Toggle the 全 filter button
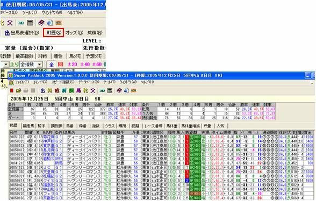This screenshot has width=316, height=201. tap(52, 64)
